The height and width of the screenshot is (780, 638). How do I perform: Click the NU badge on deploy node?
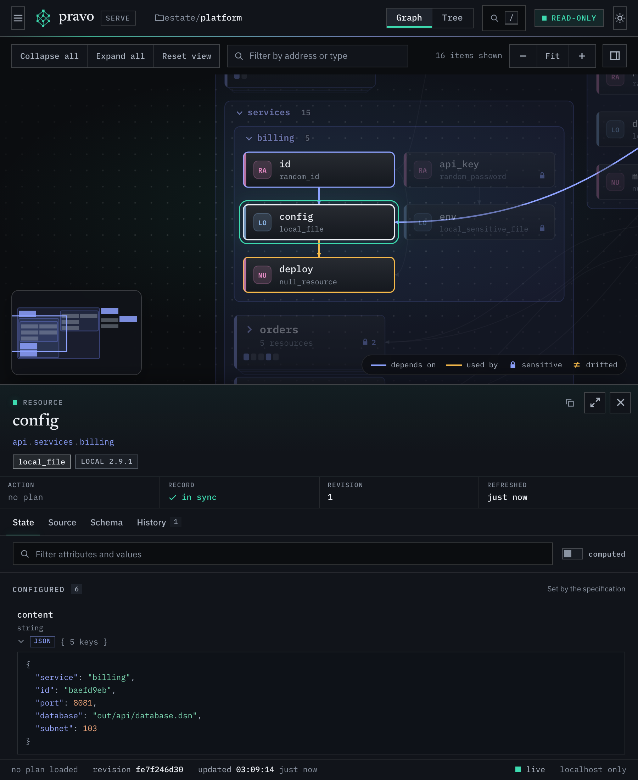[x=262, y=275]
